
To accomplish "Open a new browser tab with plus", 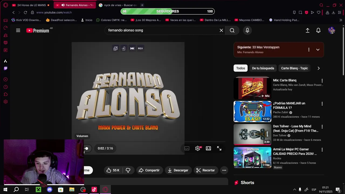I will pos(142,5).
